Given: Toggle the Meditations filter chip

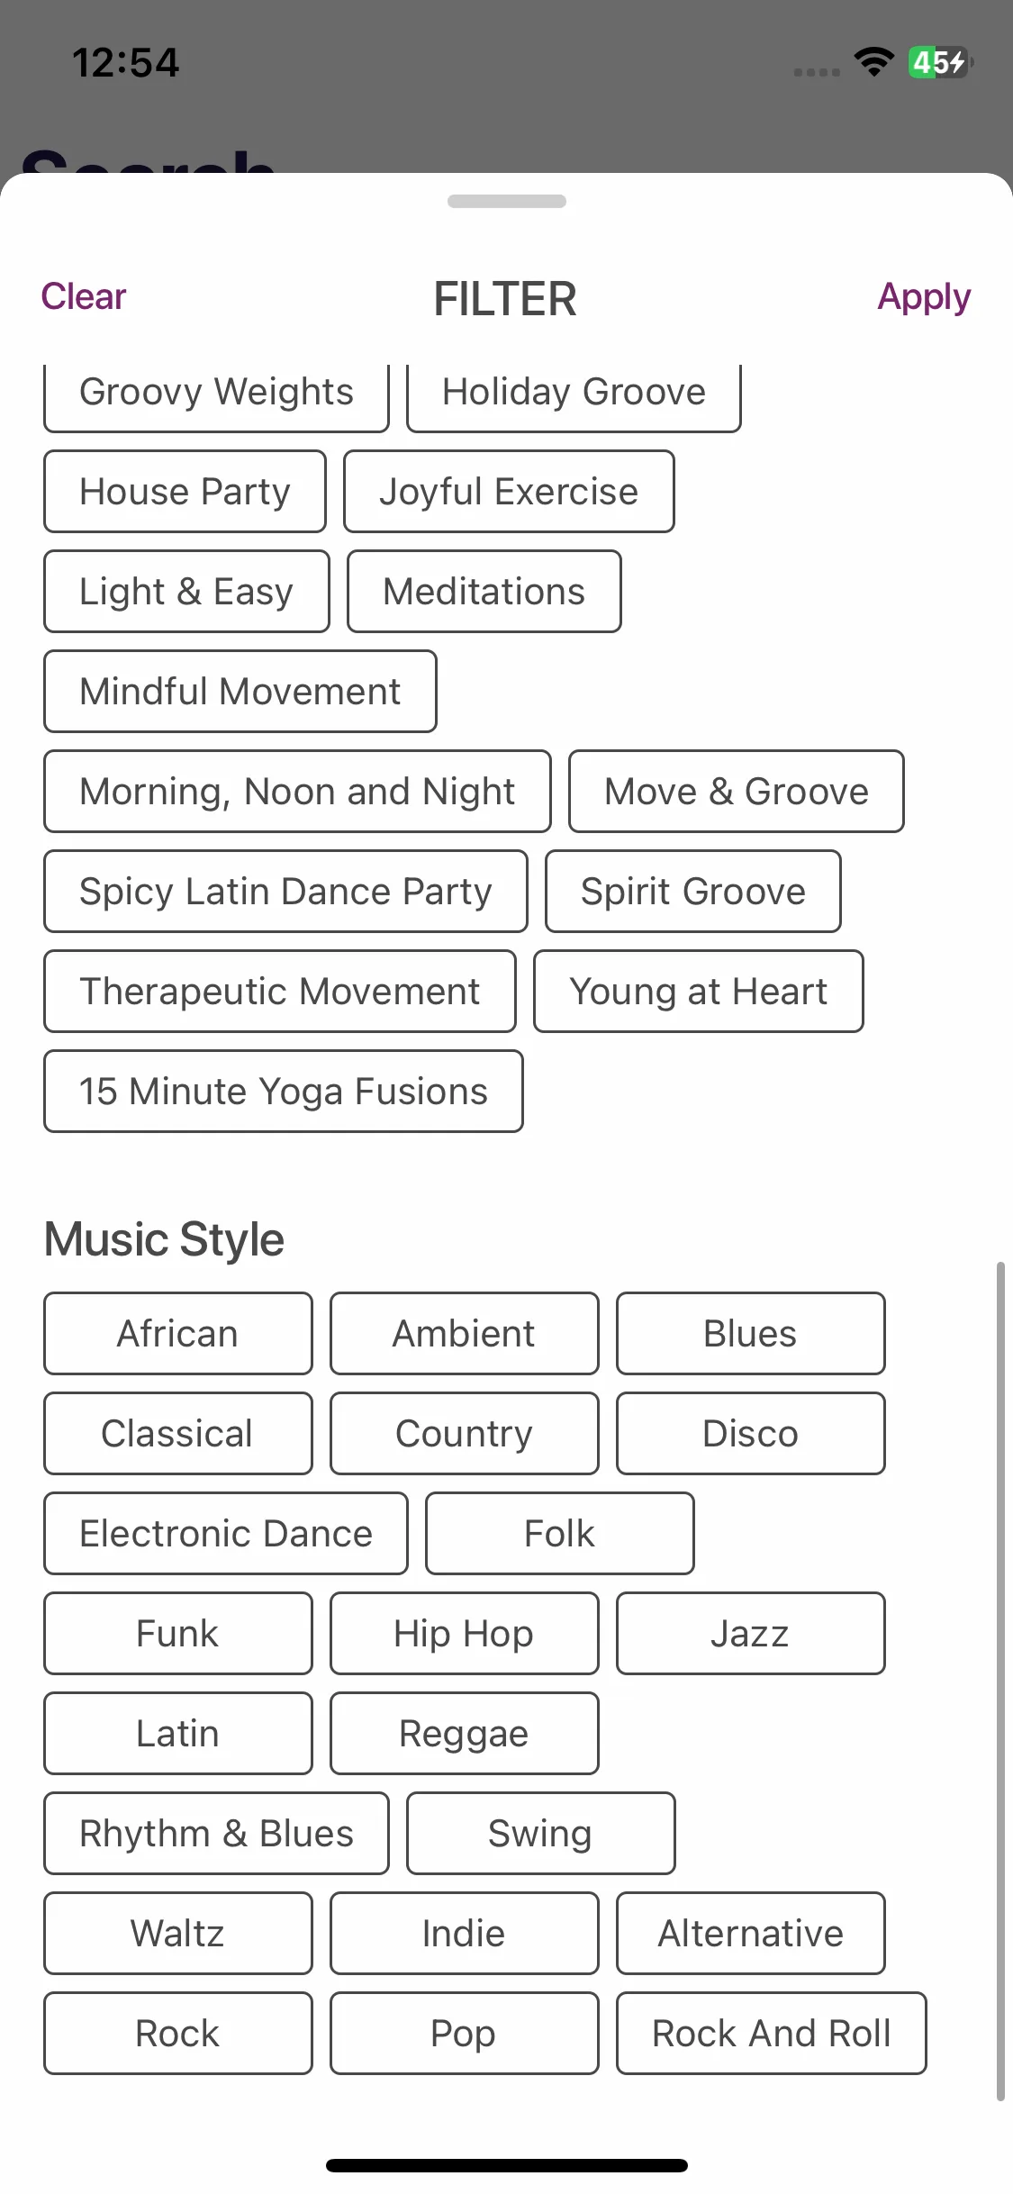Looking at the screenshot, I should 484,592.
